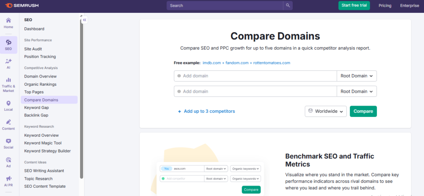Image resolution: width=424 pixels, height=196 pixels.
Task: Open Traffic & Market toolkit icon
Action: pyautogui.click(x=8, y=80)
